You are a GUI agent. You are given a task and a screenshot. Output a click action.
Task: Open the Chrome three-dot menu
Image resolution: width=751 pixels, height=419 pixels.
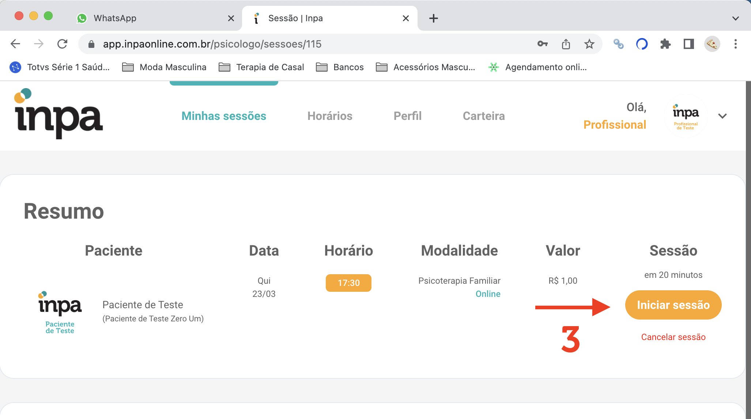(x=736, y=44)
